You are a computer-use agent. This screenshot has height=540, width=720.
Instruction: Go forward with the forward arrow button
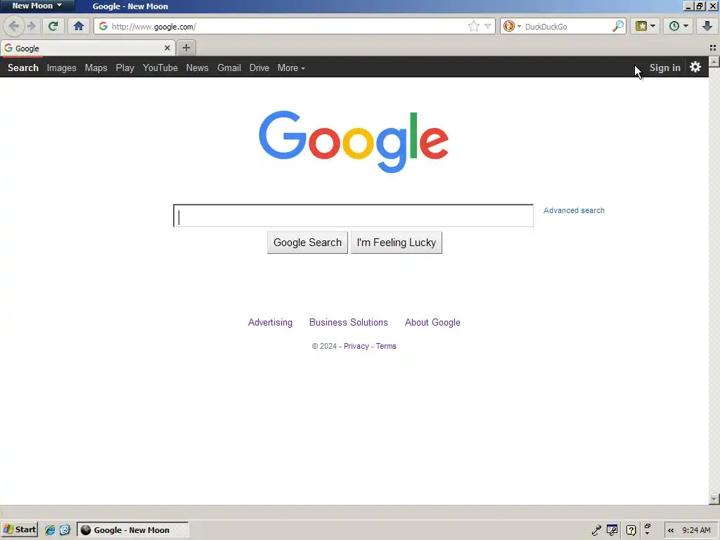(x=31, y=26)
